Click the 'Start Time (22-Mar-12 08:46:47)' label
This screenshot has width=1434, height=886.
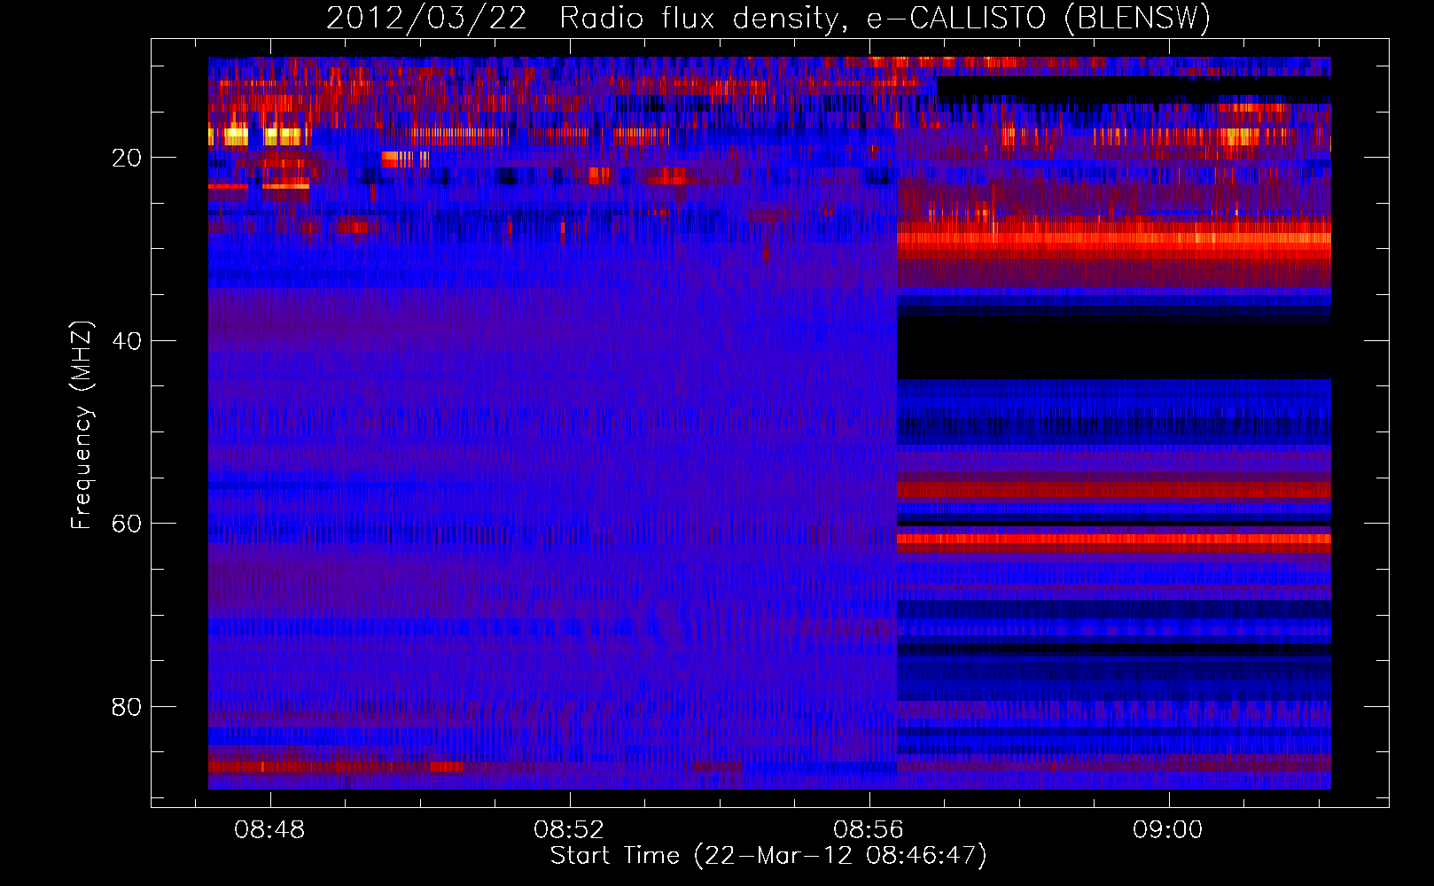768,856
